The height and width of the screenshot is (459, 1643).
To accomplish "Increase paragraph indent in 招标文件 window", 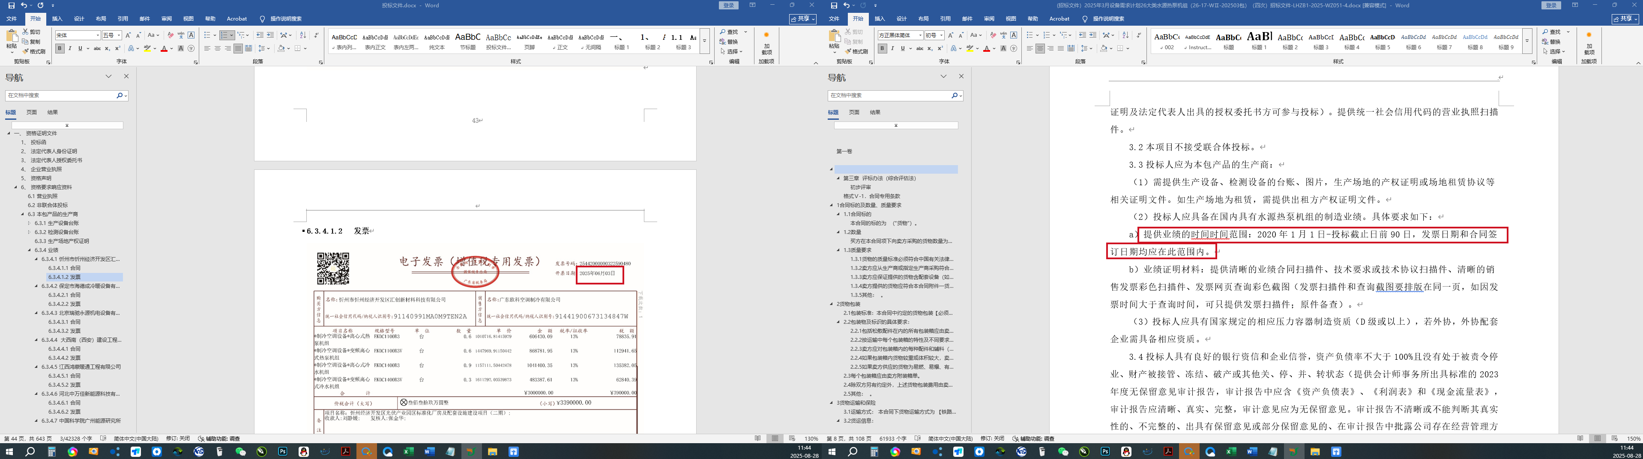I will pyautogui.click(x=1092, y=35).
